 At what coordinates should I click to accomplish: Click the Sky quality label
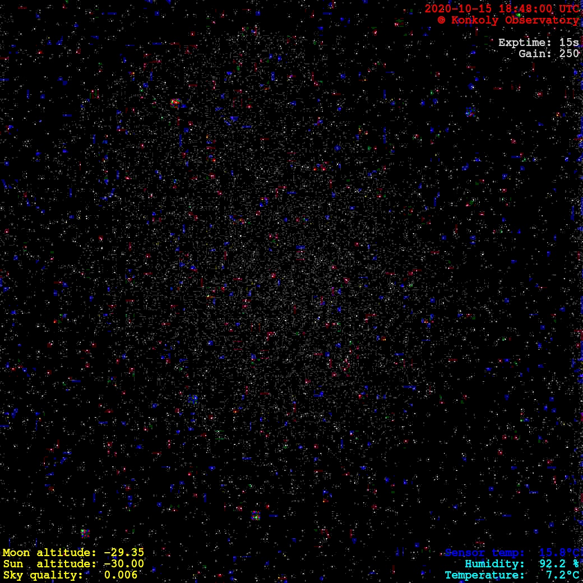(43, 575)
